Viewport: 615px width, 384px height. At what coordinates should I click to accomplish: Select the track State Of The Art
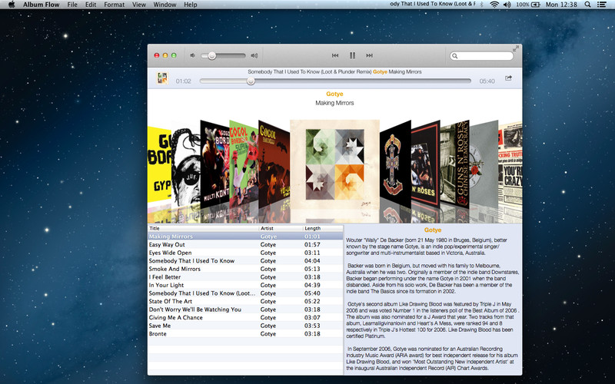pyautogui.click(x=245, y=301)
